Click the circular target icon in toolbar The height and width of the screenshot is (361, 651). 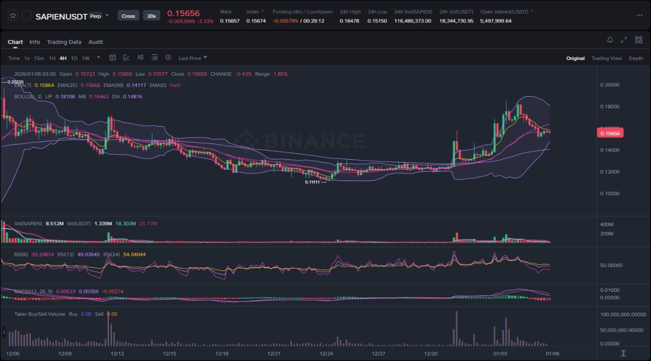pyautogui.click(x=168, y=58)
